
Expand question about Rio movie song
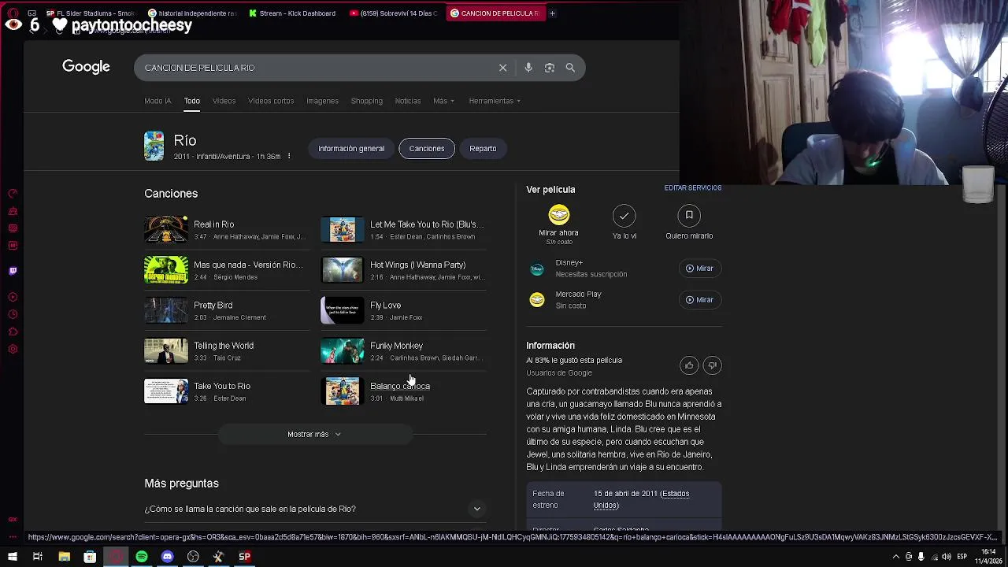coord(315,509)
